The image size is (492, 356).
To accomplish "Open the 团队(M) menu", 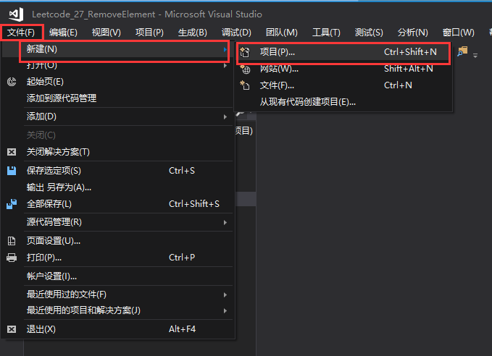I will click(281, 33).
